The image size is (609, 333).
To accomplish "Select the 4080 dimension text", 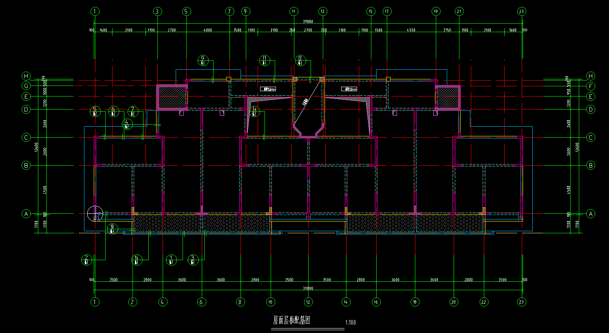I will [x=208, y=30].
